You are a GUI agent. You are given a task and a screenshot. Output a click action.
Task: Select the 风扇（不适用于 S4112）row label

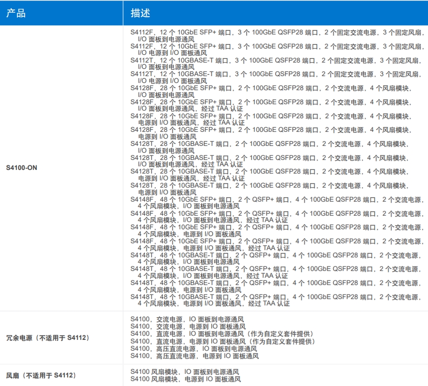click(x=41, y=375)
